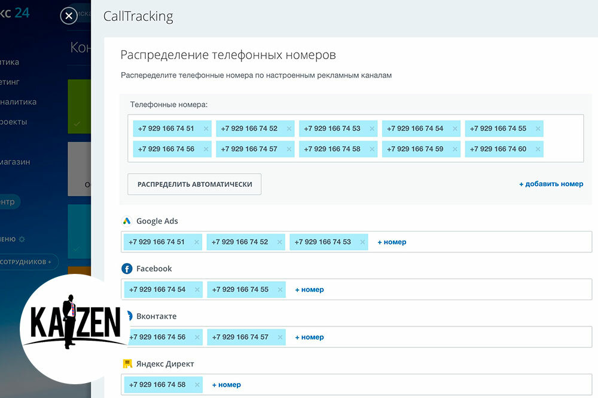598x398 pixels.
Task: Unassign 74 58 from Яндекс Директ channel
Action: [x=197, y=385]
